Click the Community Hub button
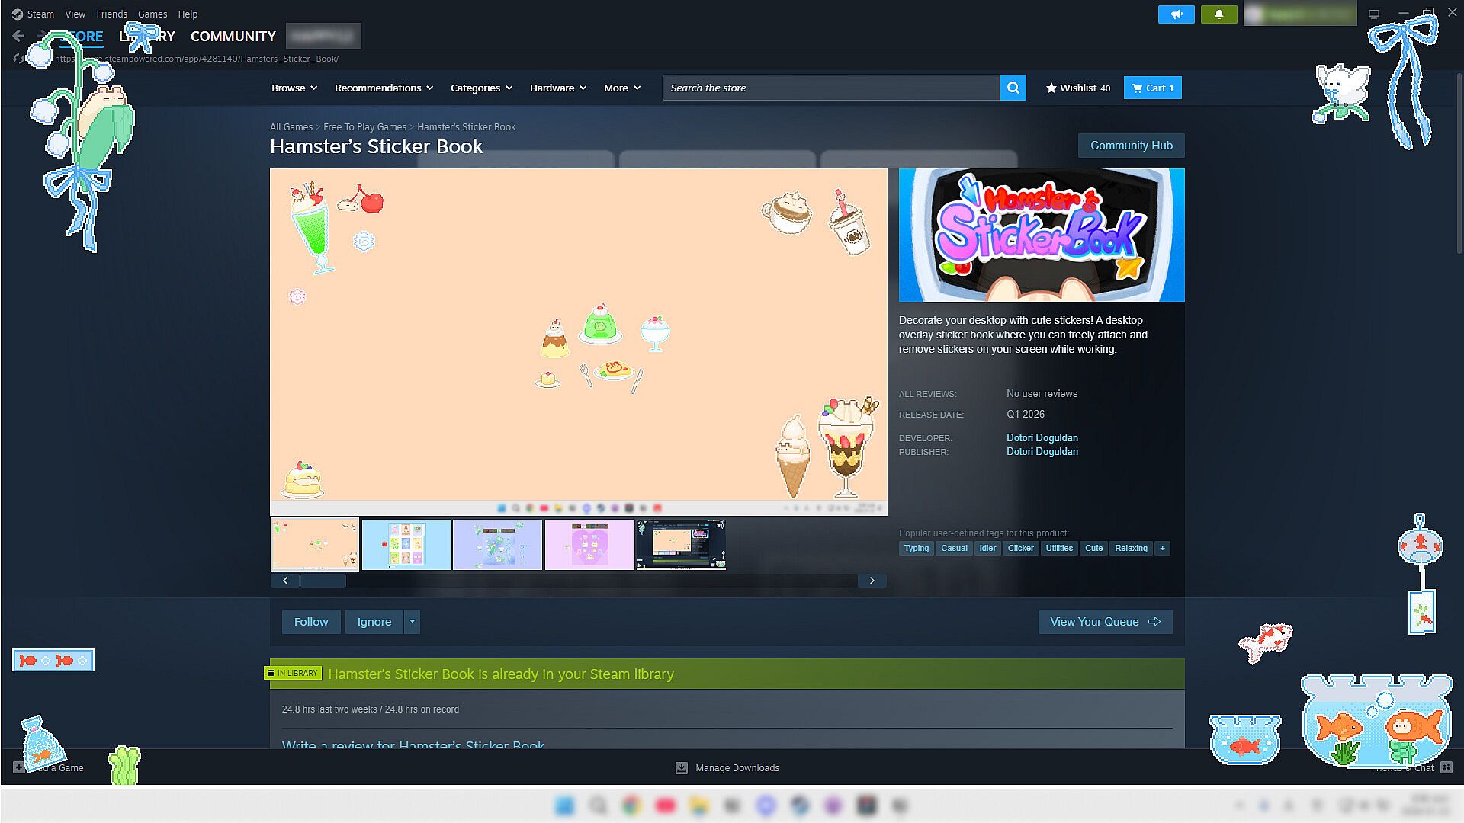The width and height of the screenshot is (1464, 823). tap(1131, 146)
